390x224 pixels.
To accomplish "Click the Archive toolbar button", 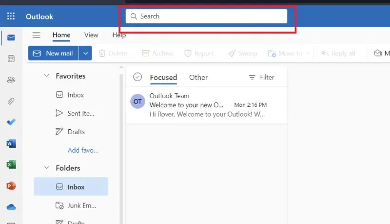I will [x=157, y=53].
